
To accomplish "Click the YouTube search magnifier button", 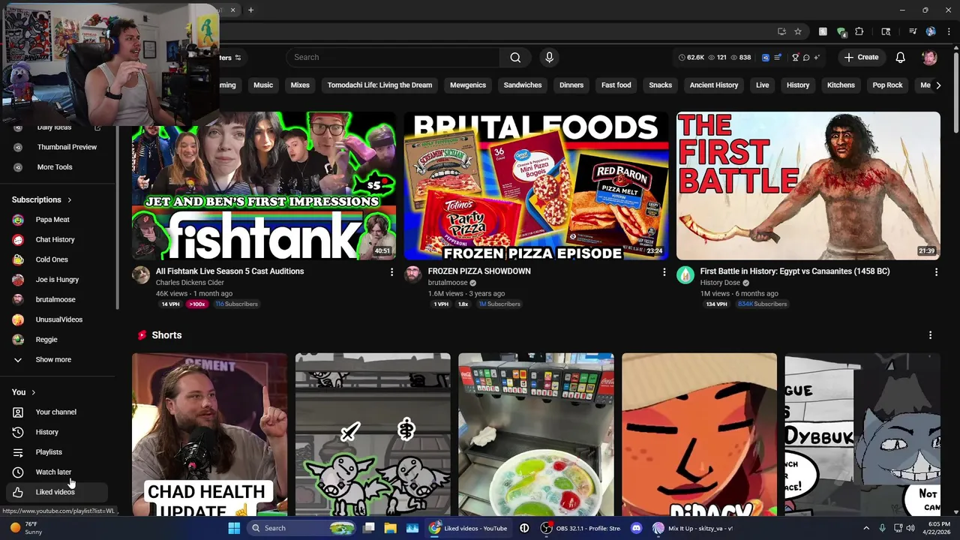I will coord(515,57).
